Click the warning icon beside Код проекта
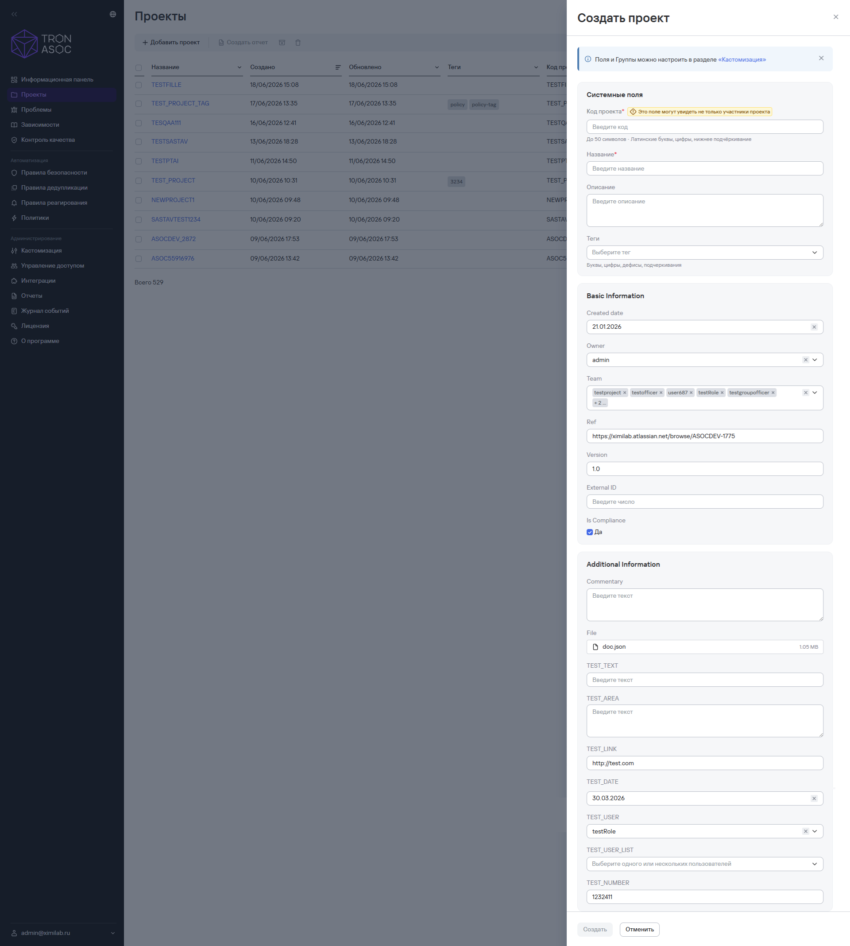850x946 pixels. [633, 112]
